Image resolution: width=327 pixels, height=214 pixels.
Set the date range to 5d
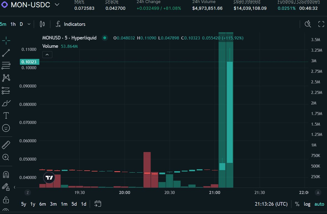tap(74, 204)
